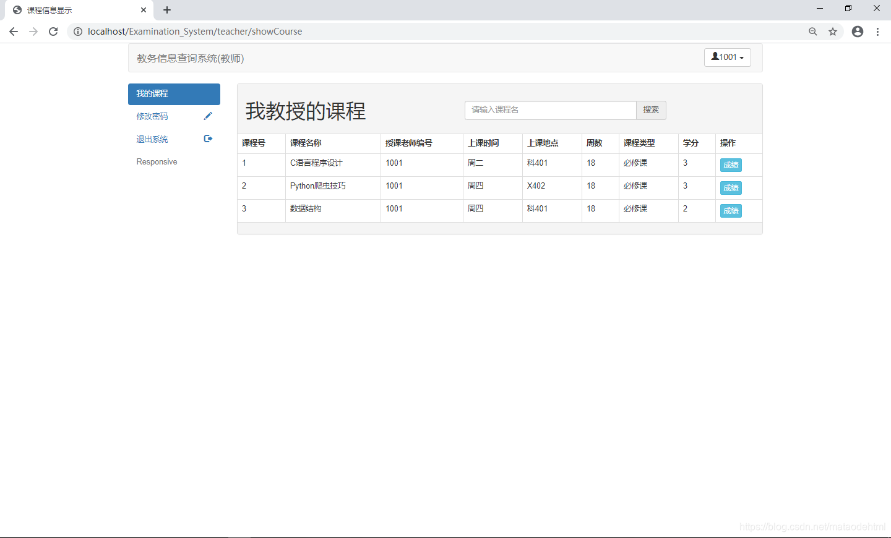Open the zoom indicator in address bar
Image resolution: width=891 pixels, height=538 pixels.
813,32
